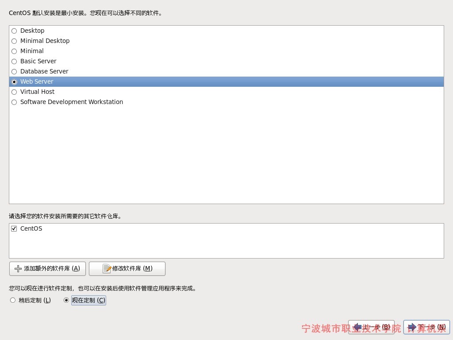Proceed with the 下一步 (N) button

(x=426, y=327)
